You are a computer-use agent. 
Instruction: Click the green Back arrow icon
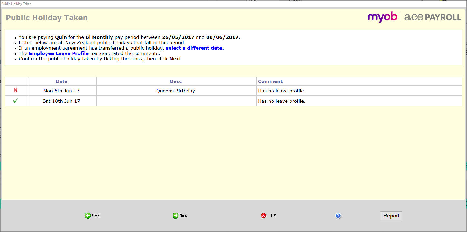point(88,216)
